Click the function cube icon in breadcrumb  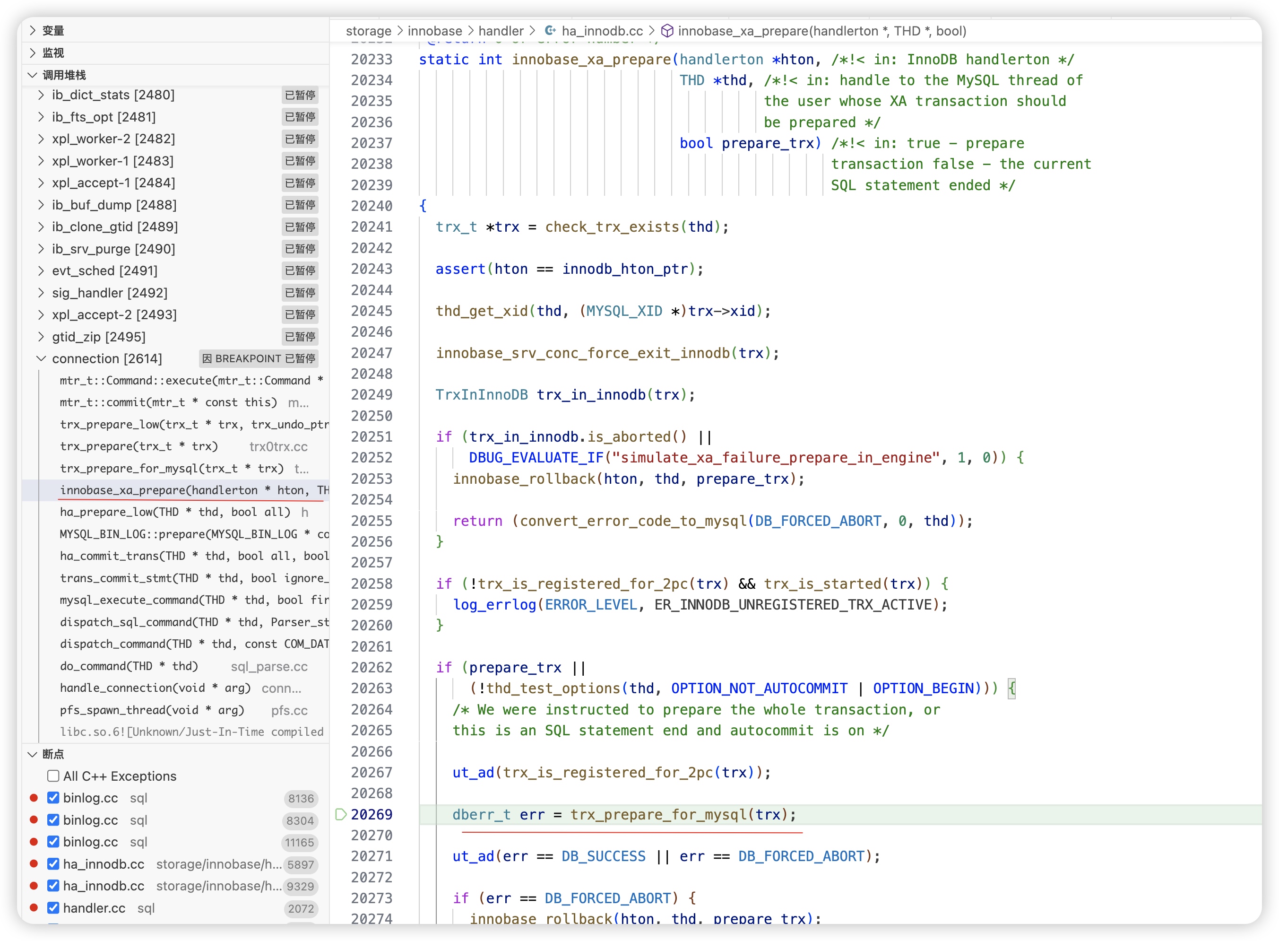click(x=667, y=31)
